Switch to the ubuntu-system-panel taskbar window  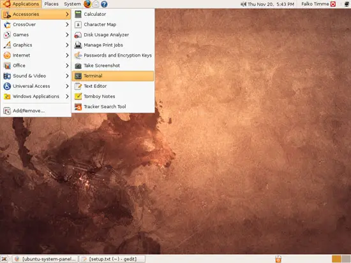pos(45,259)
